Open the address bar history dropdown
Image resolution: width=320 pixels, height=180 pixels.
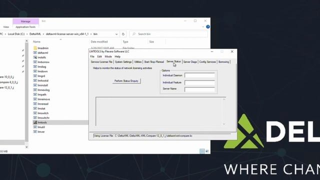[116, 34]
